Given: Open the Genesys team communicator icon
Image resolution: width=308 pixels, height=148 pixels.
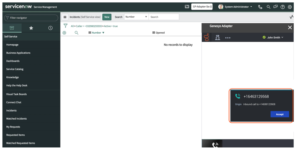Looking at the screenshot, I should [x=217, y=37].
